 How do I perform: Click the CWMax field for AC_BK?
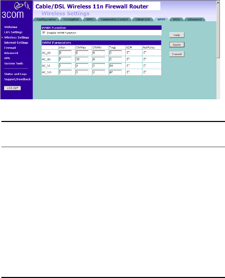point(82,59)
